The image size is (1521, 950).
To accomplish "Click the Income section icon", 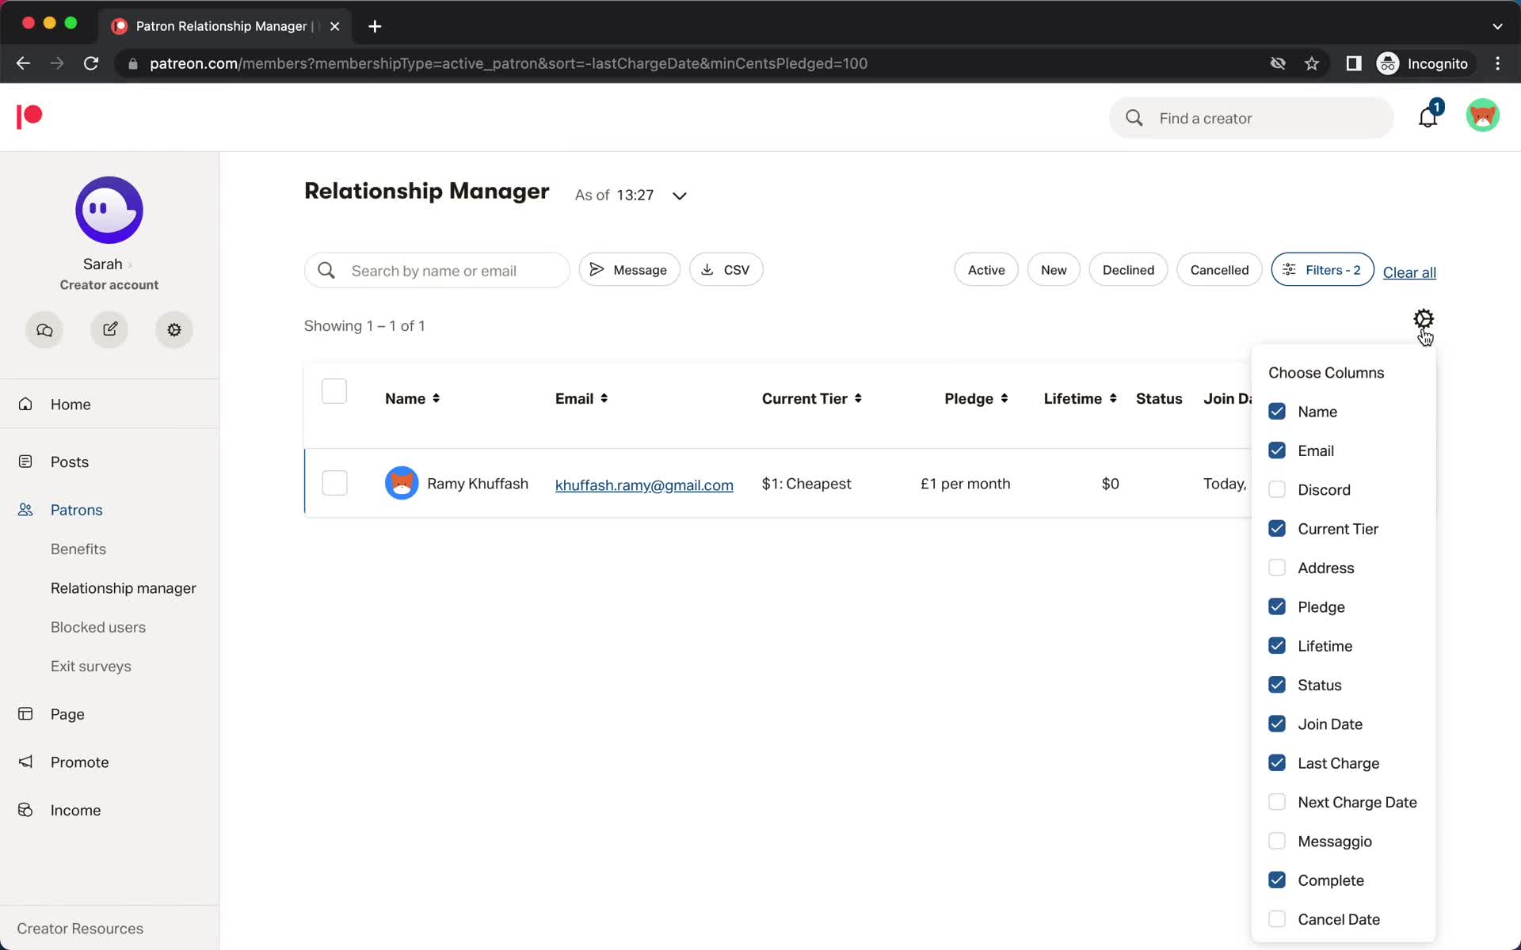I will [x=28, y=810].
